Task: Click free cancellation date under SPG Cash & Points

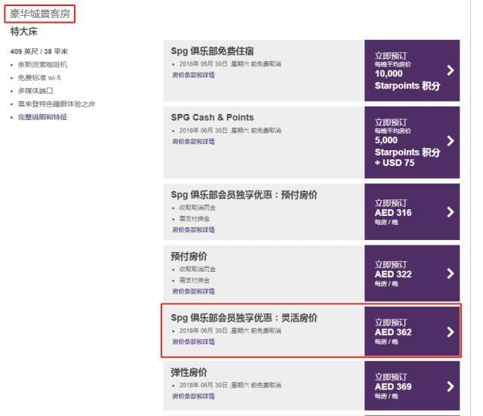Action: point(230,131)
